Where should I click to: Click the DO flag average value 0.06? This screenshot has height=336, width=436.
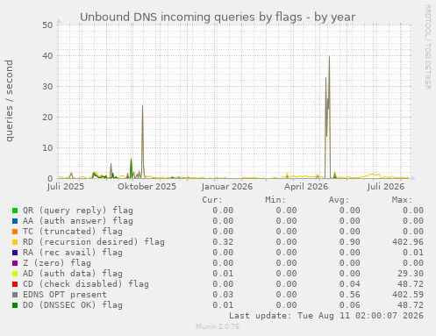tap(350, 305)
